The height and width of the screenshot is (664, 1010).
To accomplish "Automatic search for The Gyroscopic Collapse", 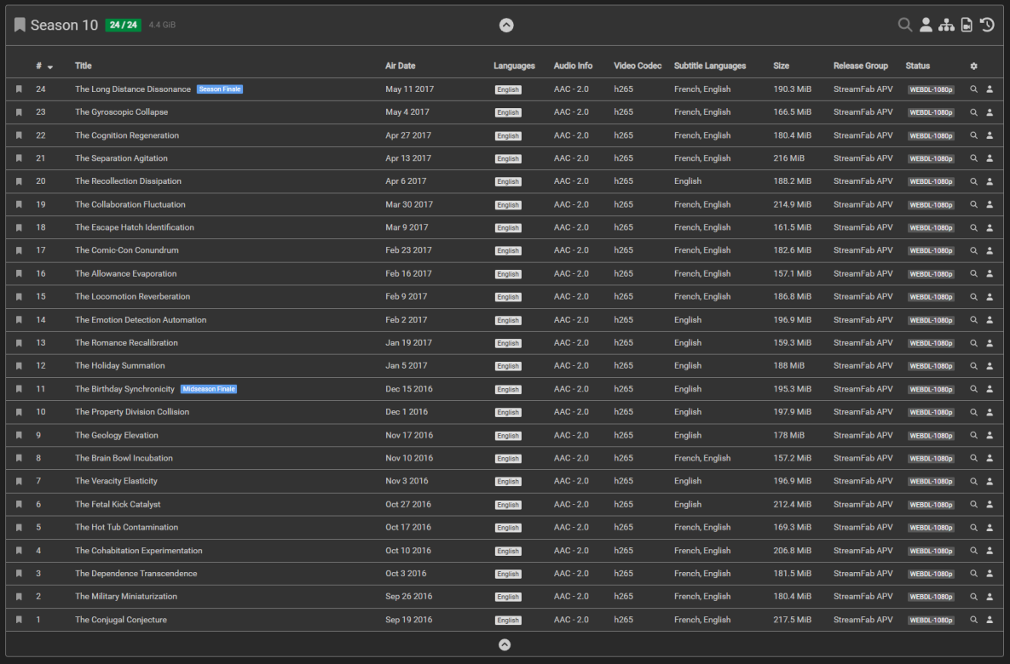I will pos(974,112).
